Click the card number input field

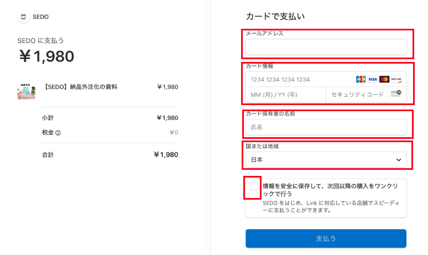click(x=299, y=79)
